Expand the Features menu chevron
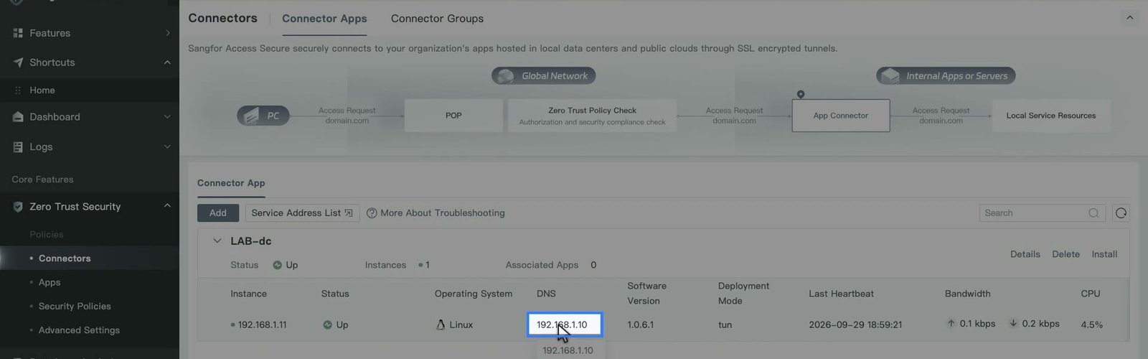Viewport: 1148px width, 359px height. click(167, 33)
